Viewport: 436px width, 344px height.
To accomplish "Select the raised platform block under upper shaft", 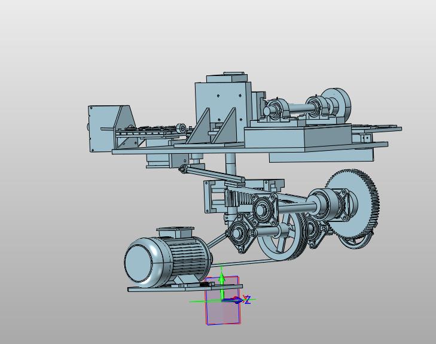I will 297,137.
